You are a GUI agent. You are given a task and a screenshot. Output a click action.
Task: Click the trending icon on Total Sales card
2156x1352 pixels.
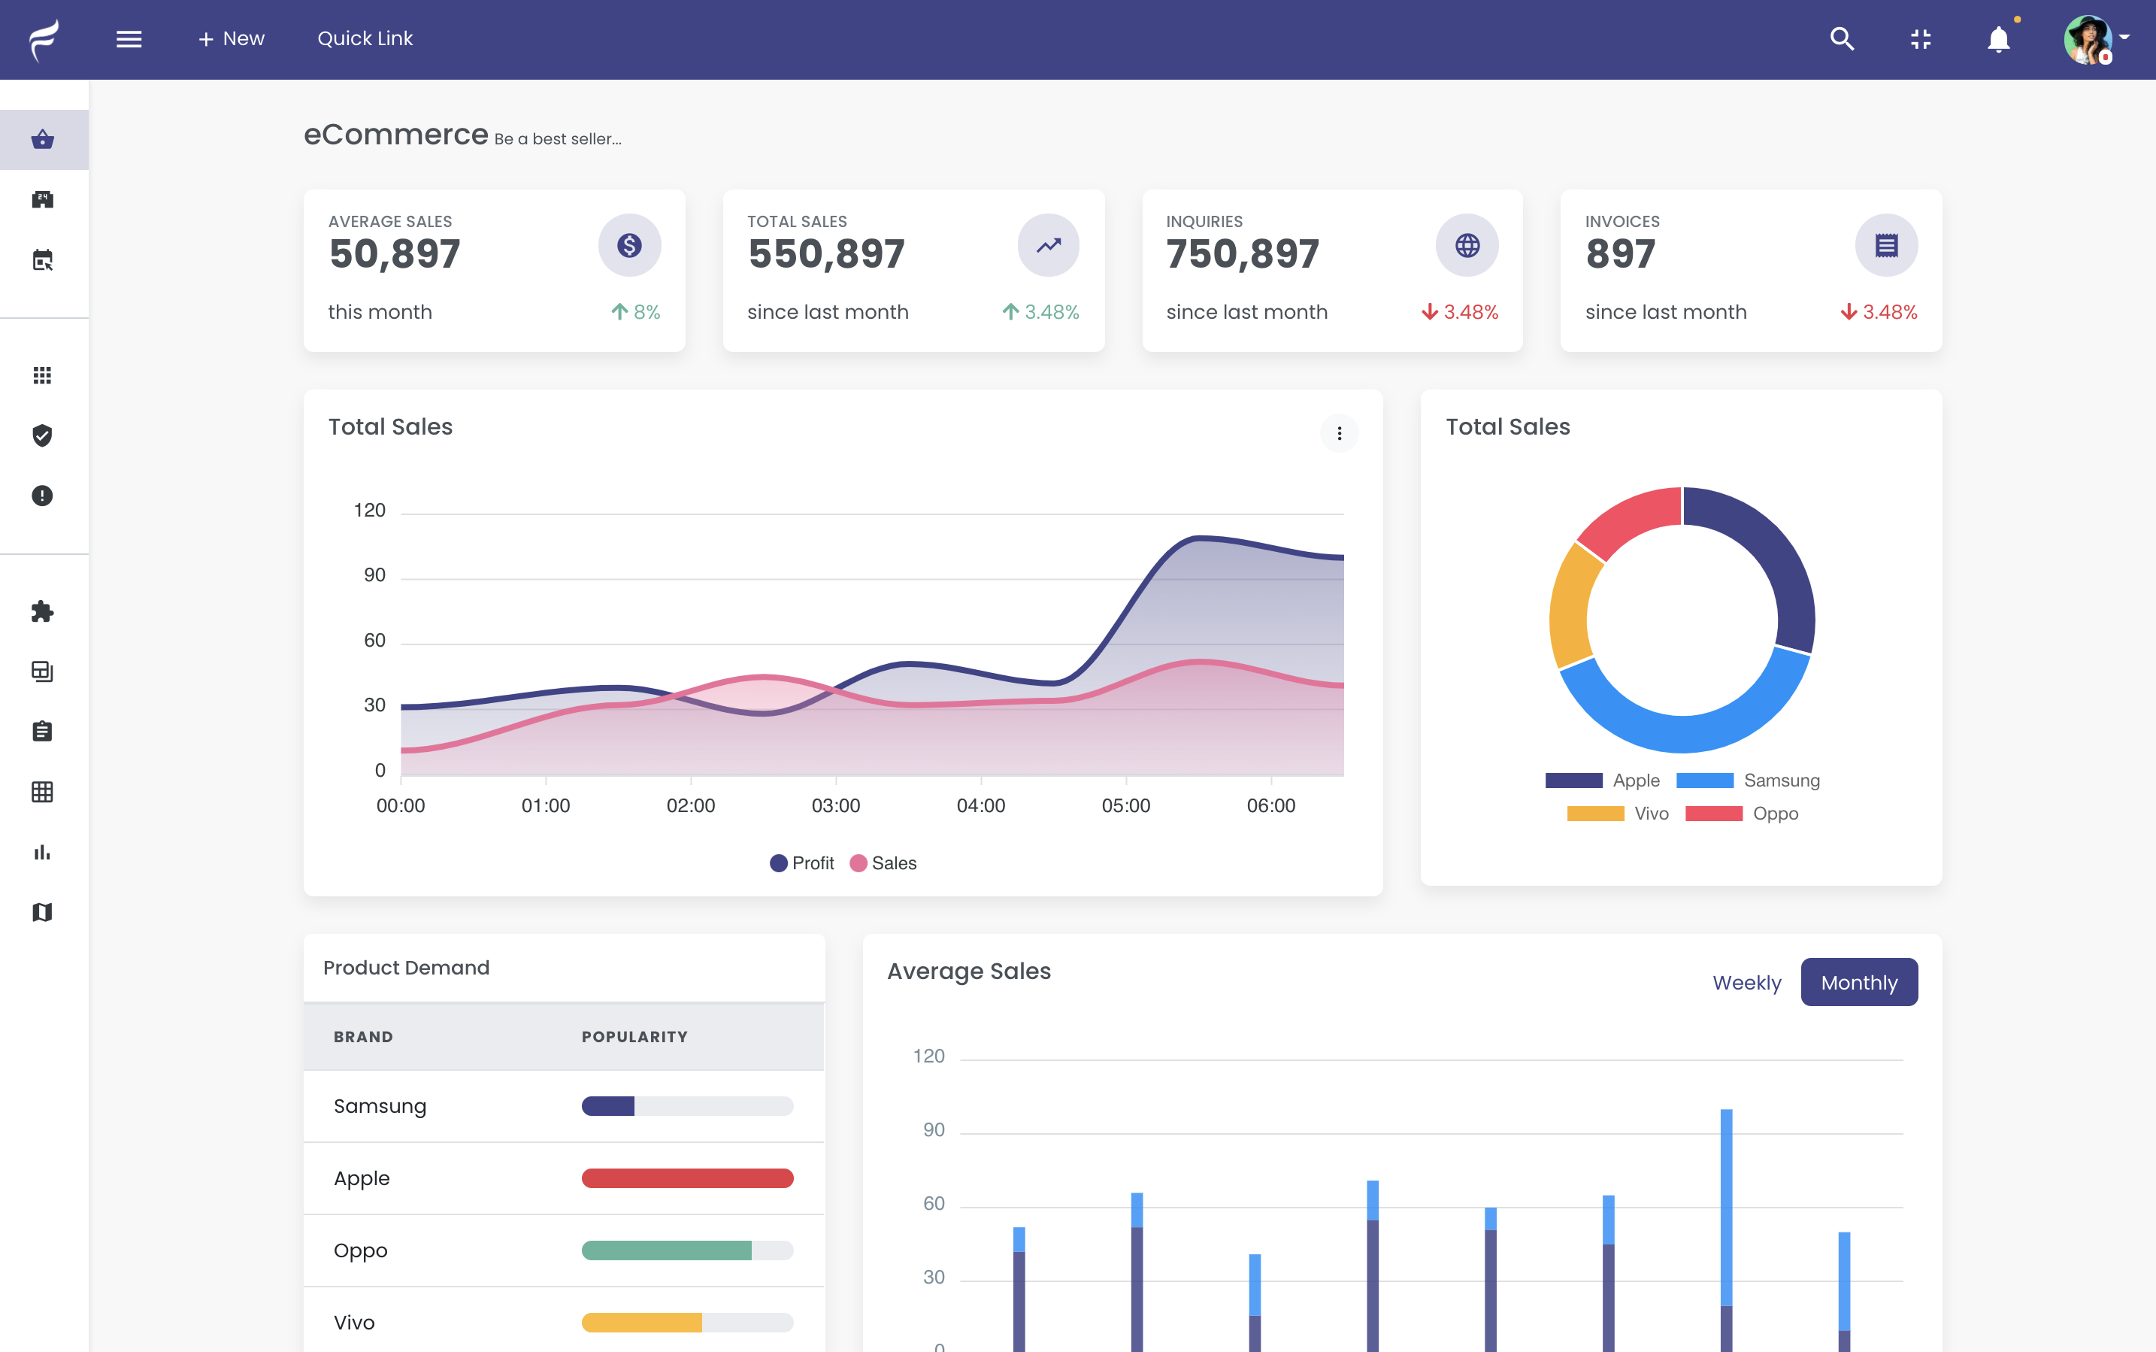[x=1049, y=245]
